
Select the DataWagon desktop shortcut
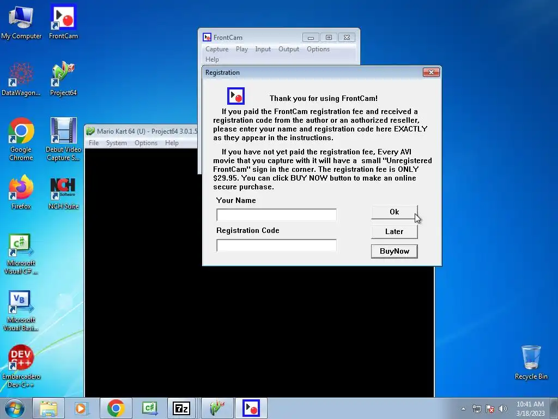pos(21,79)
